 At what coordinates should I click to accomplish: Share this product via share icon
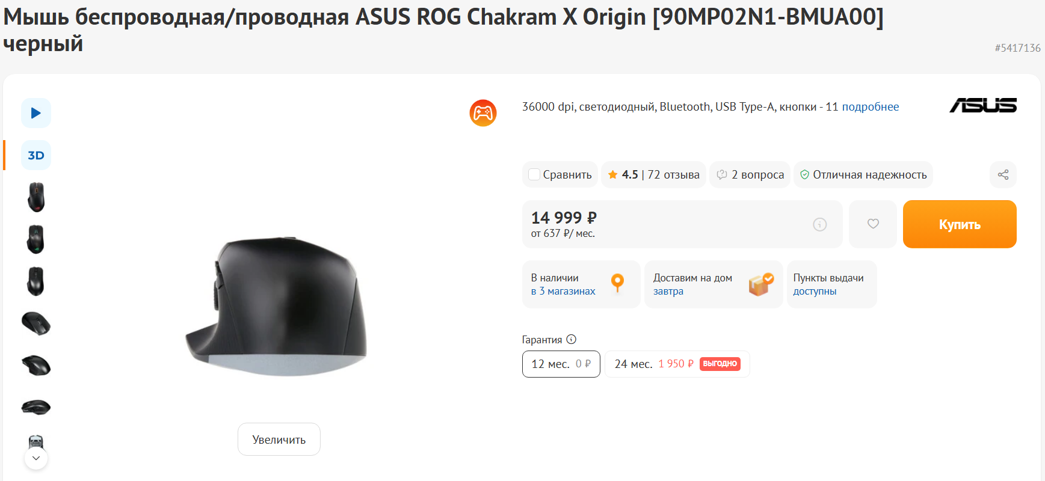point(1003,175)
